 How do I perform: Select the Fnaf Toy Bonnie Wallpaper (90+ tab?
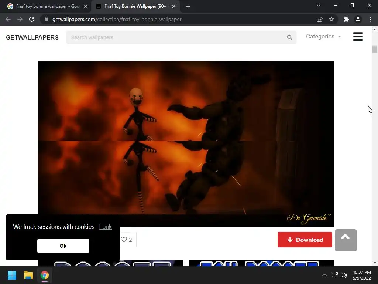135,6
